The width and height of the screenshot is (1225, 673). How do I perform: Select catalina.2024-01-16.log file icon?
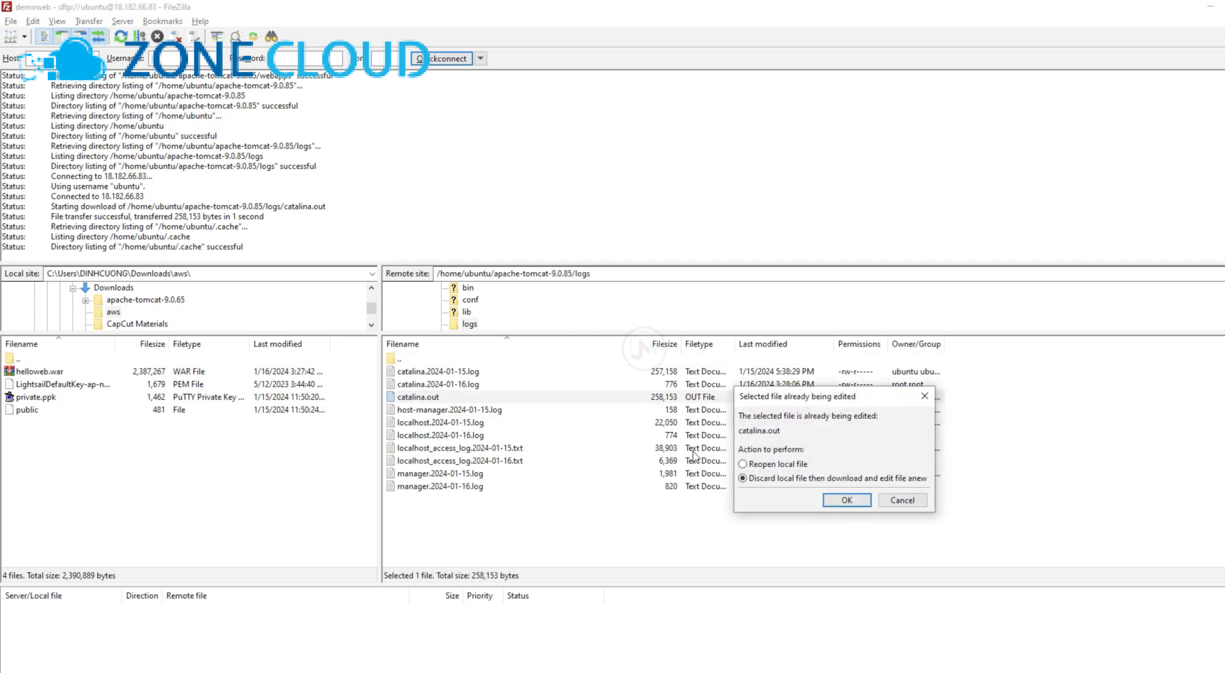tap(390, 384)
